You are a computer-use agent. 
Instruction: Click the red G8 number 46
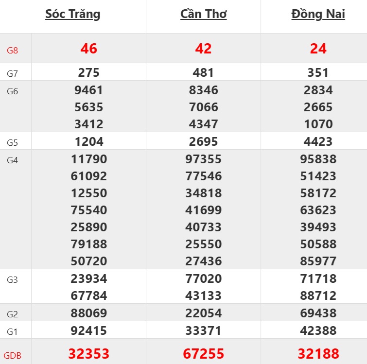[89, 49]
